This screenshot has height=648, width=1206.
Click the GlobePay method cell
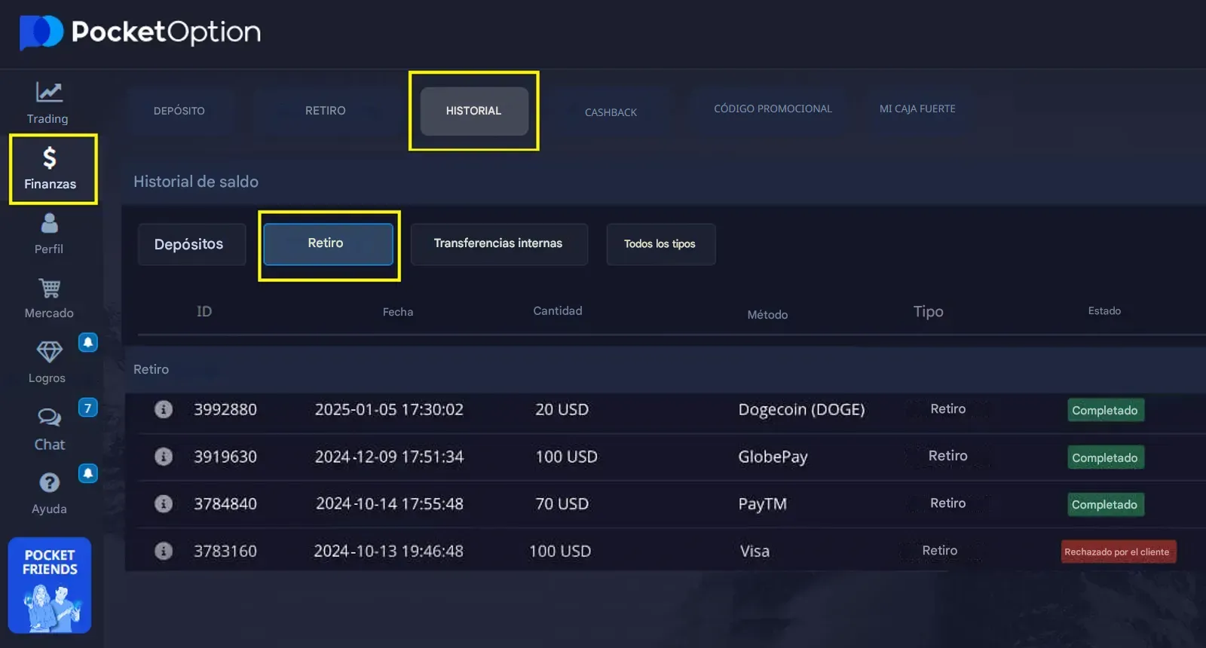773,457
